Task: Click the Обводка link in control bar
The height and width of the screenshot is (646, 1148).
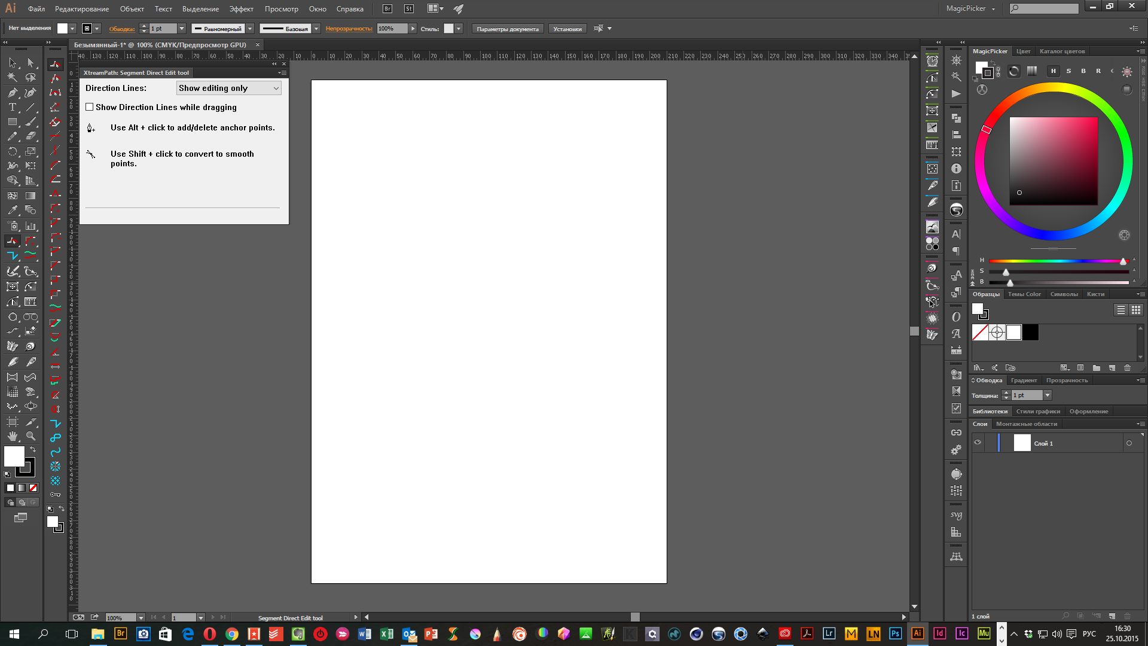Action: point(122,29)
